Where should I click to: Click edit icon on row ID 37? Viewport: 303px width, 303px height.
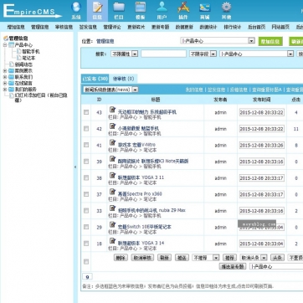pos(112,192)
